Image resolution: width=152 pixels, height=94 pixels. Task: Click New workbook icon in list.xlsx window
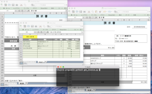click(21, 26)
